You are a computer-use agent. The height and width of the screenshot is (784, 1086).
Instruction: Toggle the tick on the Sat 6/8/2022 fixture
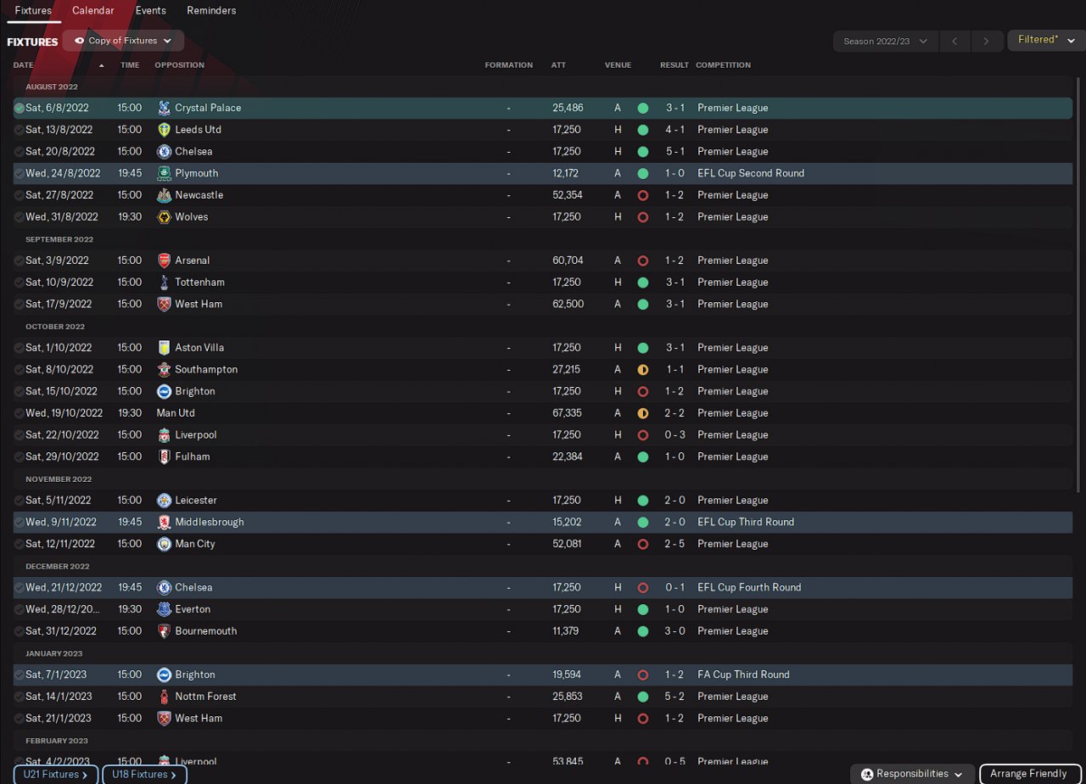point(19,108)
